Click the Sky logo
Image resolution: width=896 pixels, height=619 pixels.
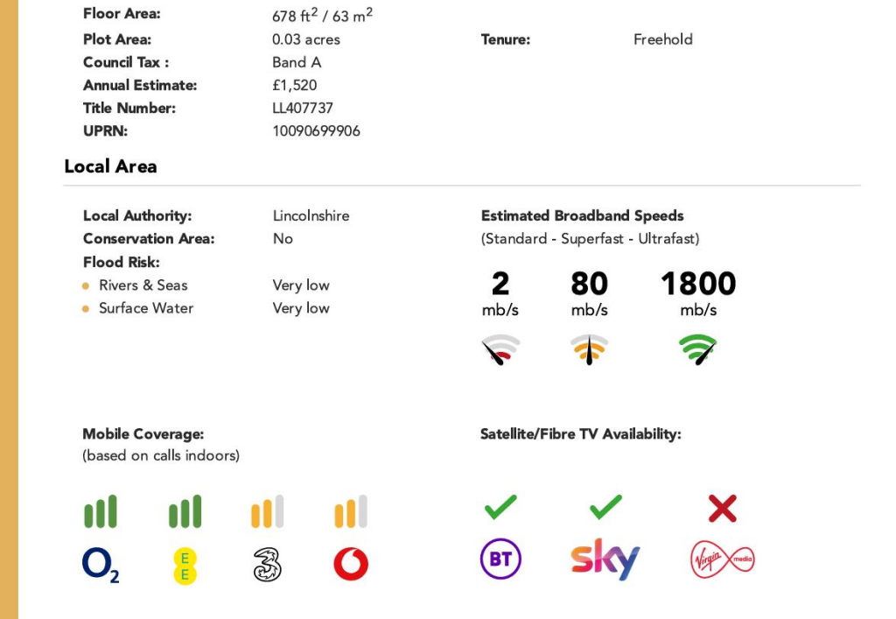(x=605, y=559)
